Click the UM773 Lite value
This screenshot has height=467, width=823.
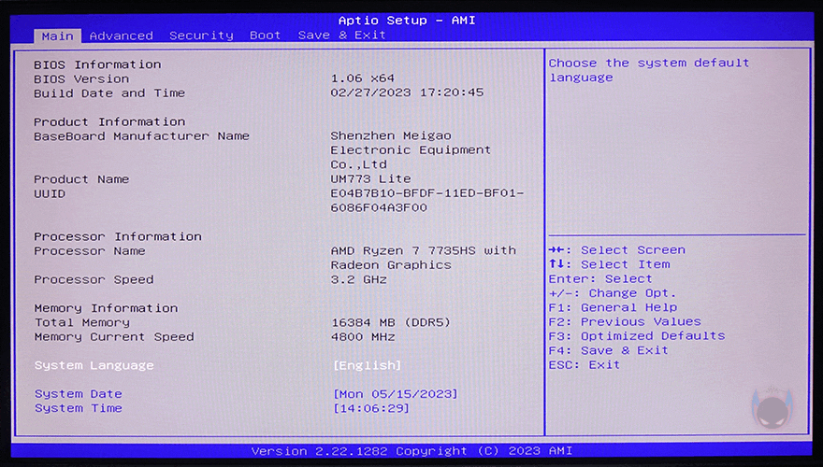pyautogui.click(x=370, y=178)
